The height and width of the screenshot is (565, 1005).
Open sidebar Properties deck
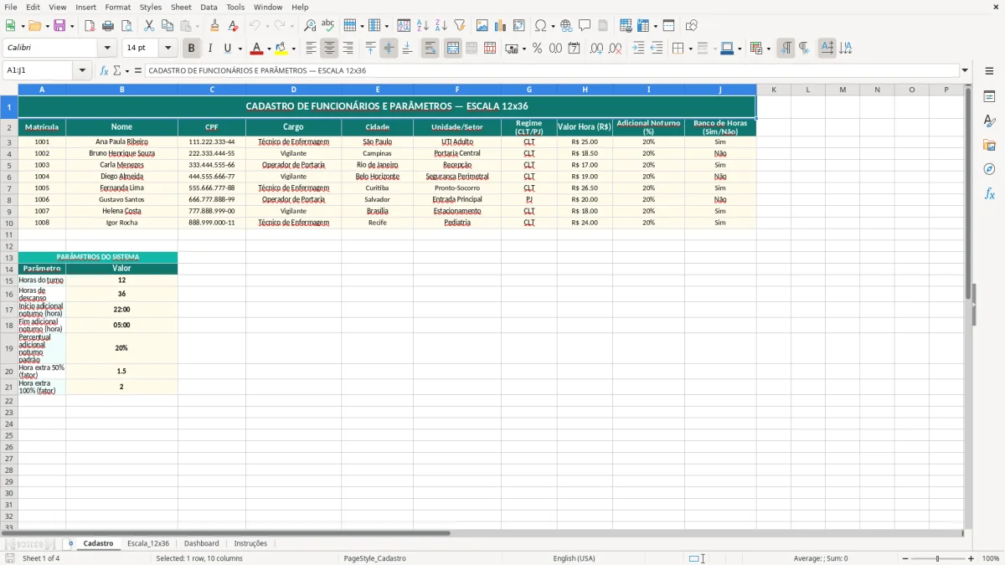tap(989, 97)
